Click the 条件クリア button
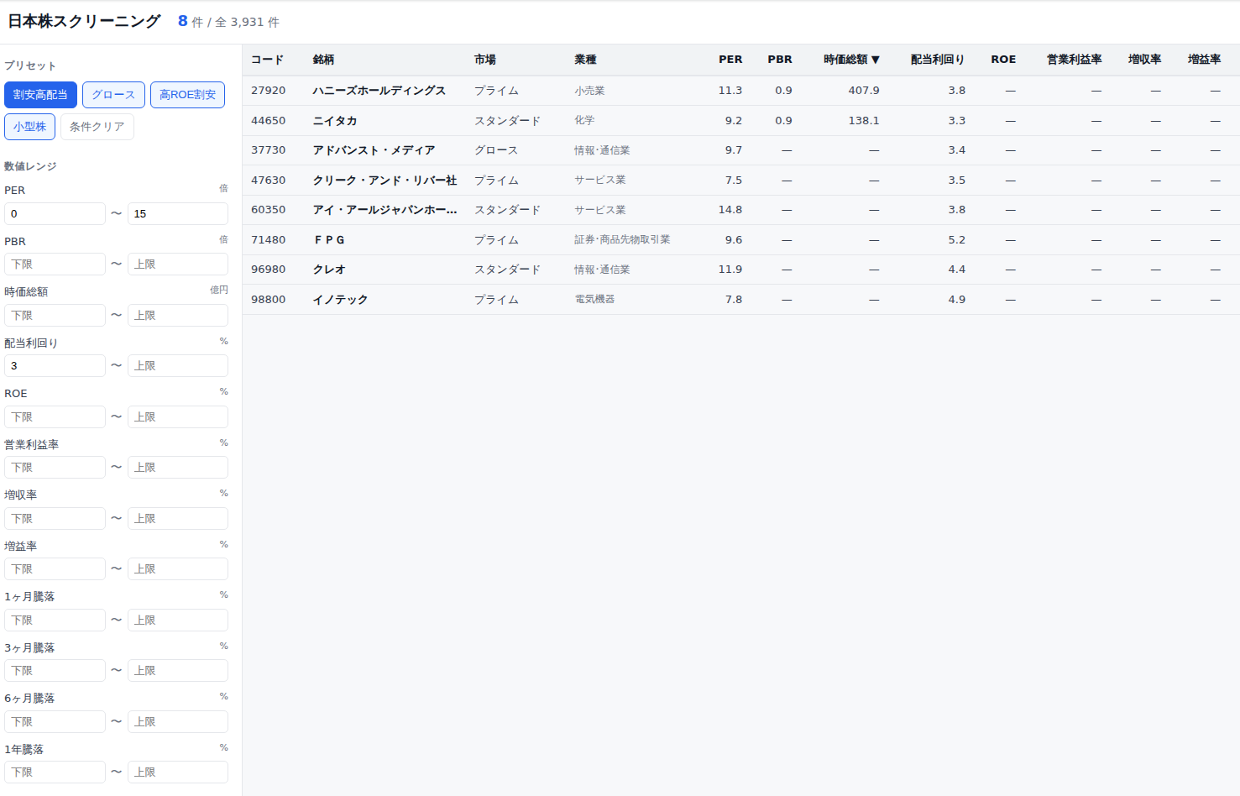 [97, 127]
